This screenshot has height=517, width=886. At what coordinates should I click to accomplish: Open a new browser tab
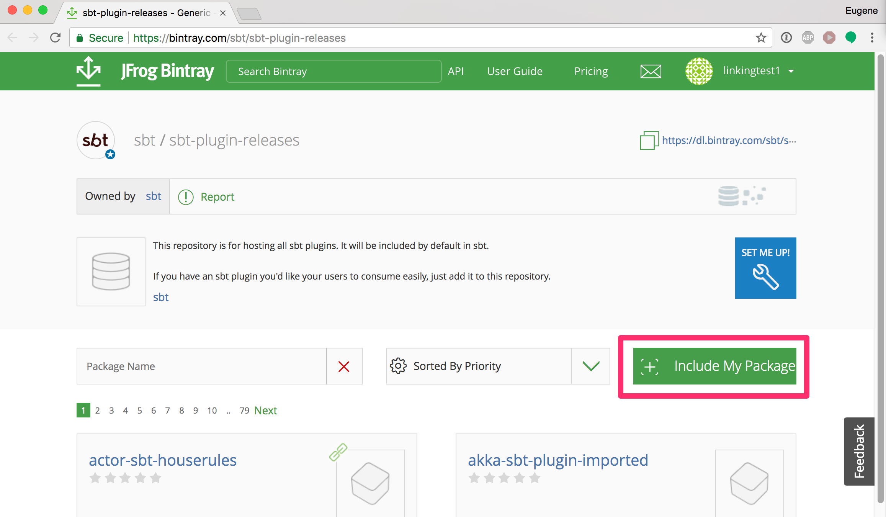249,14
